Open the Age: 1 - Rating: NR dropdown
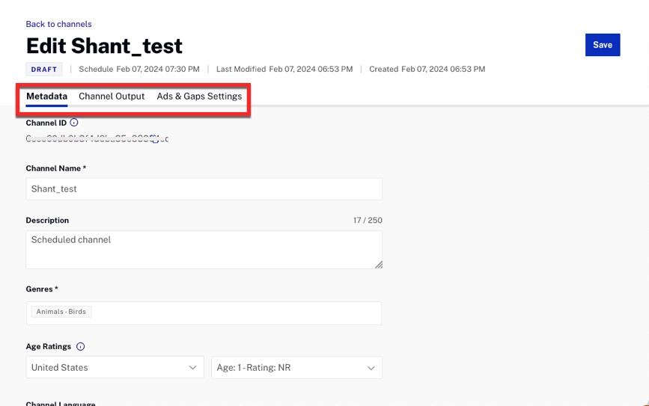The width and height of the screenshot is (649, 406). 296,368
